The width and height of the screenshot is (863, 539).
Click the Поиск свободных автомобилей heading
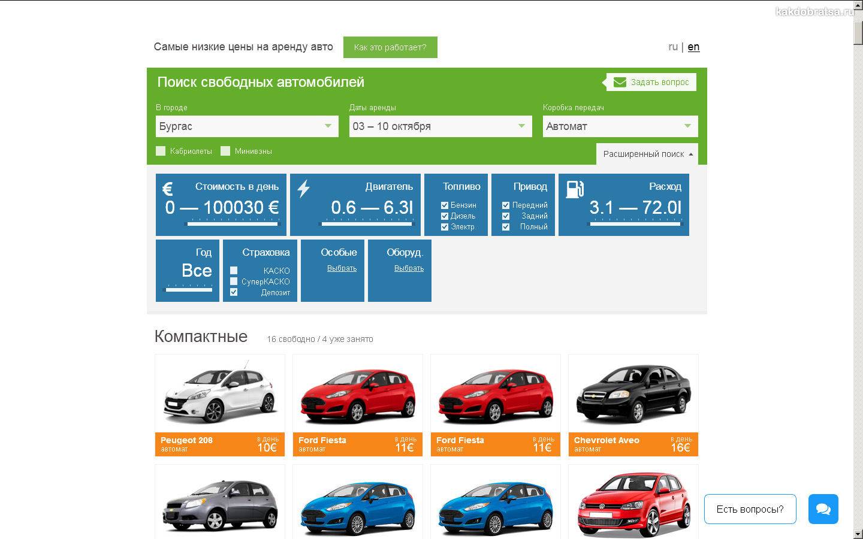(x=261, y=82)
